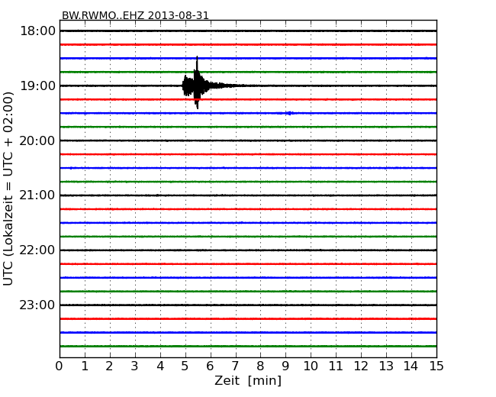Screen dimensions: 496x397
Task: Click the 21:00 time axis label
Action: point(37,195)
